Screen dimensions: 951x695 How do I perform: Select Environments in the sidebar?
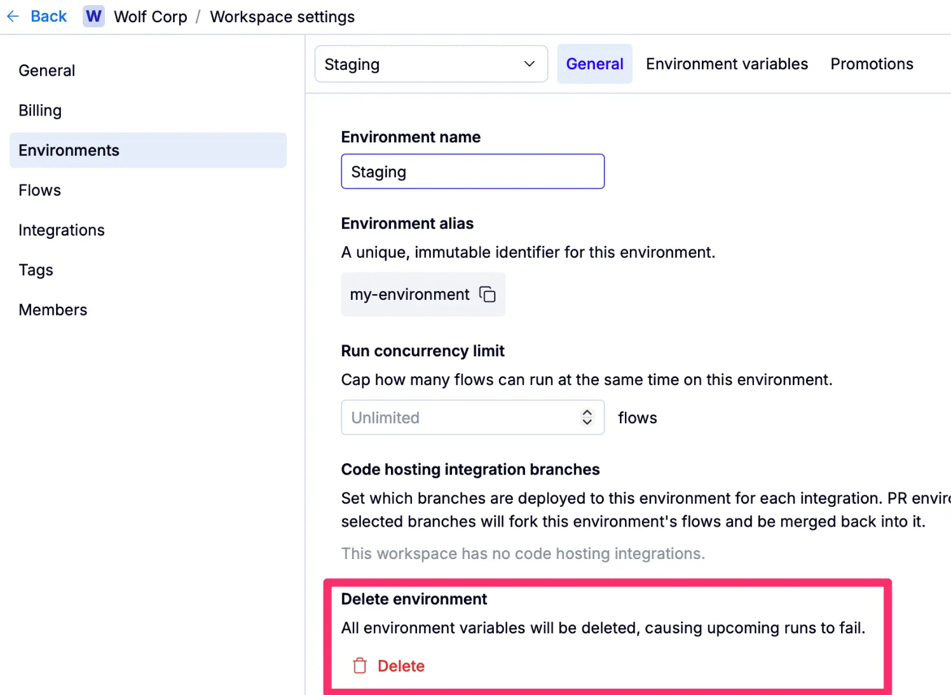click(x=69, y=151)
